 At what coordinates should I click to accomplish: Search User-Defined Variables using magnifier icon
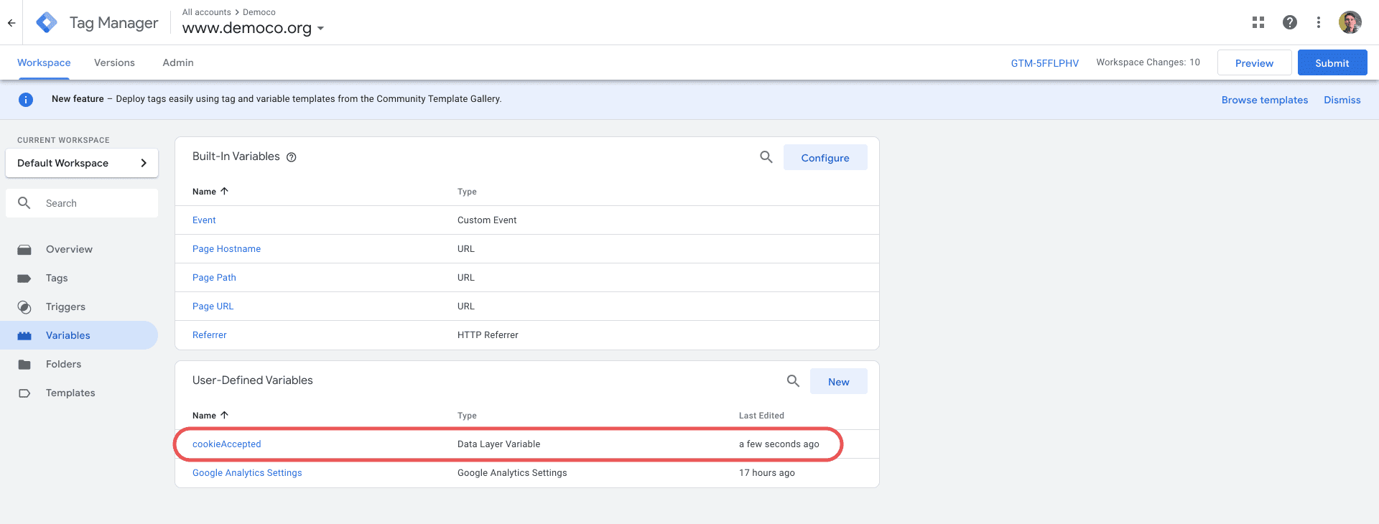pyautogui.click(x=793, y=381)
